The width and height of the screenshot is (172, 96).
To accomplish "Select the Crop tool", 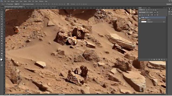I will click(2, 19).
